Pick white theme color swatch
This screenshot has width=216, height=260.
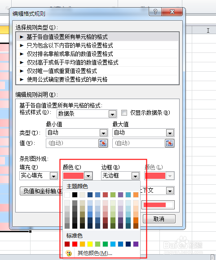pyautogui.click(x=67, y=195)
